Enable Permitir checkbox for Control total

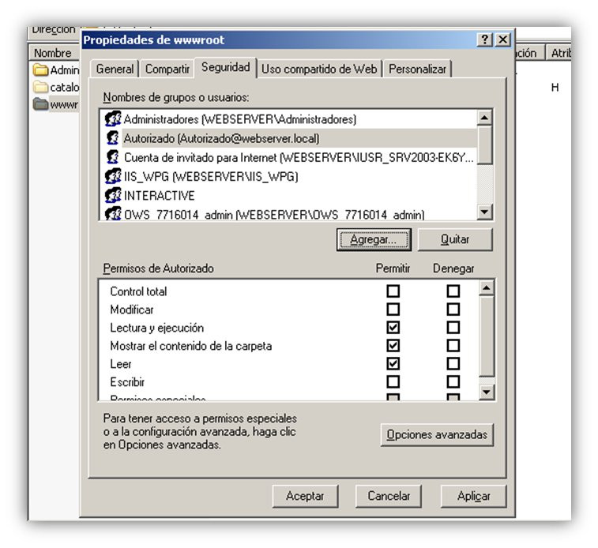tap(393, 291)
